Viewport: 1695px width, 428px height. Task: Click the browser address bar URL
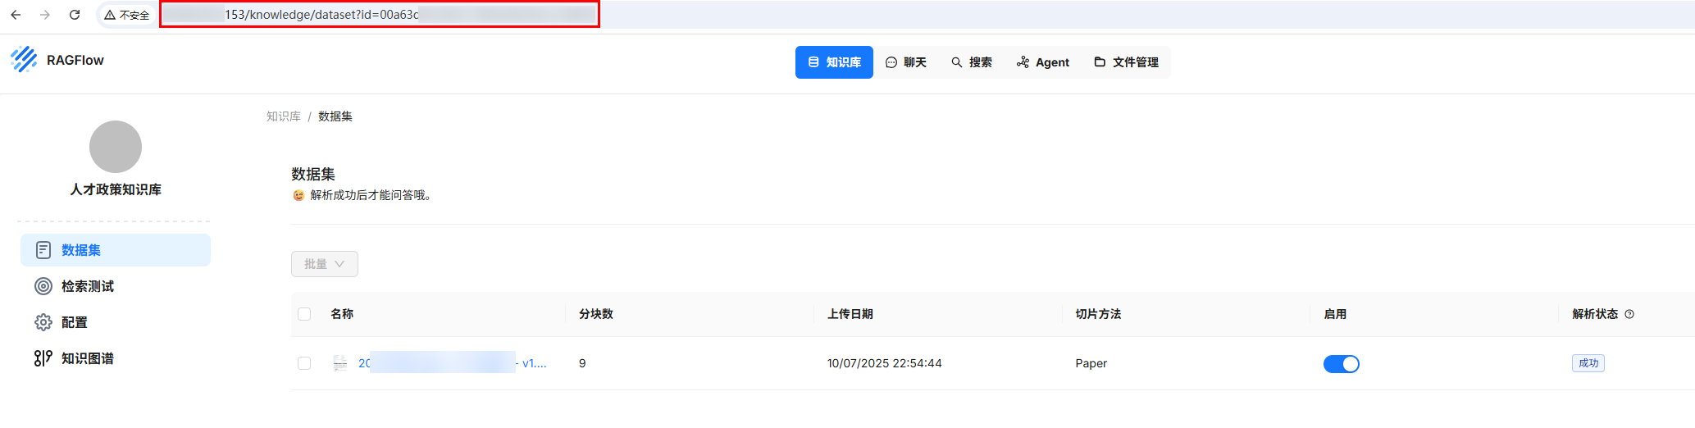tap(379, 15)
